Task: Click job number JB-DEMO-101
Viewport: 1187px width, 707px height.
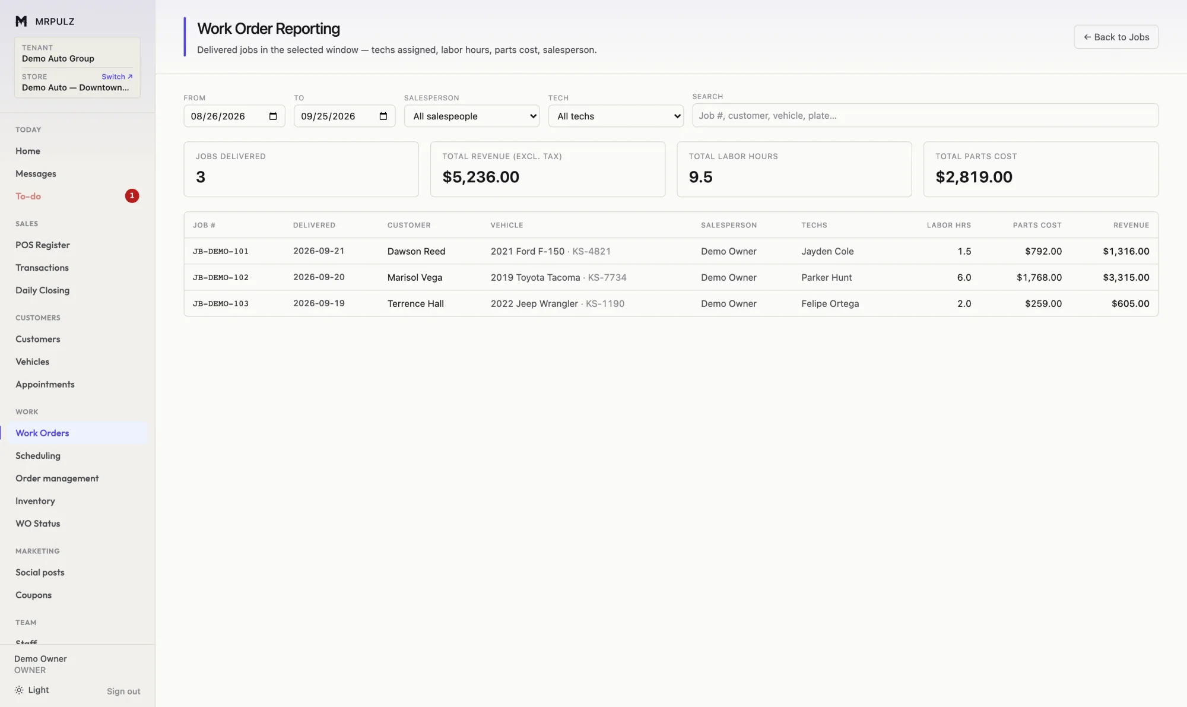Action: coord(221,251)
